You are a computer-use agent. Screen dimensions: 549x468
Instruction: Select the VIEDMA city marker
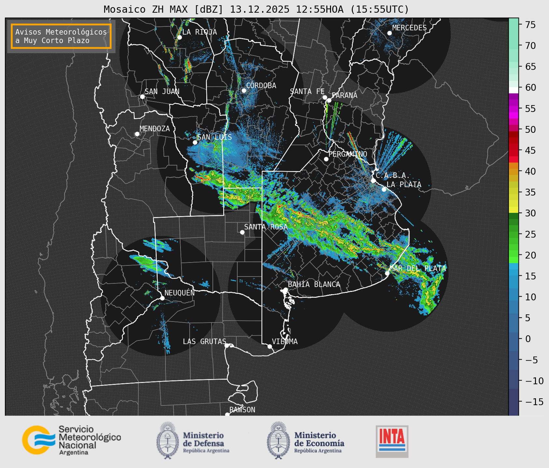pos(270,346)
